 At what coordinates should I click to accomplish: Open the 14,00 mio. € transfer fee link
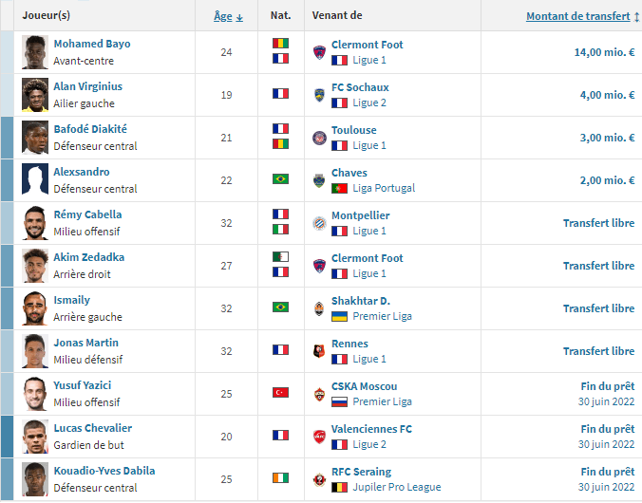[x=604, y=52]
